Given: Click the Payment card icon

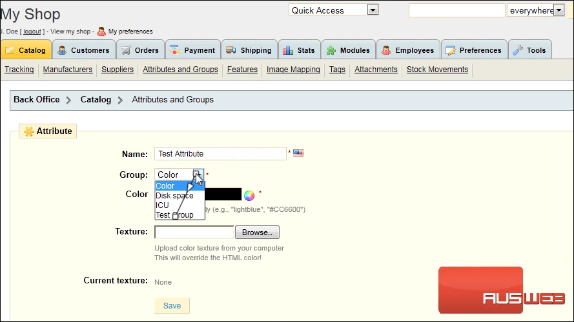Looking at the screenshot, I should (174, 50).
